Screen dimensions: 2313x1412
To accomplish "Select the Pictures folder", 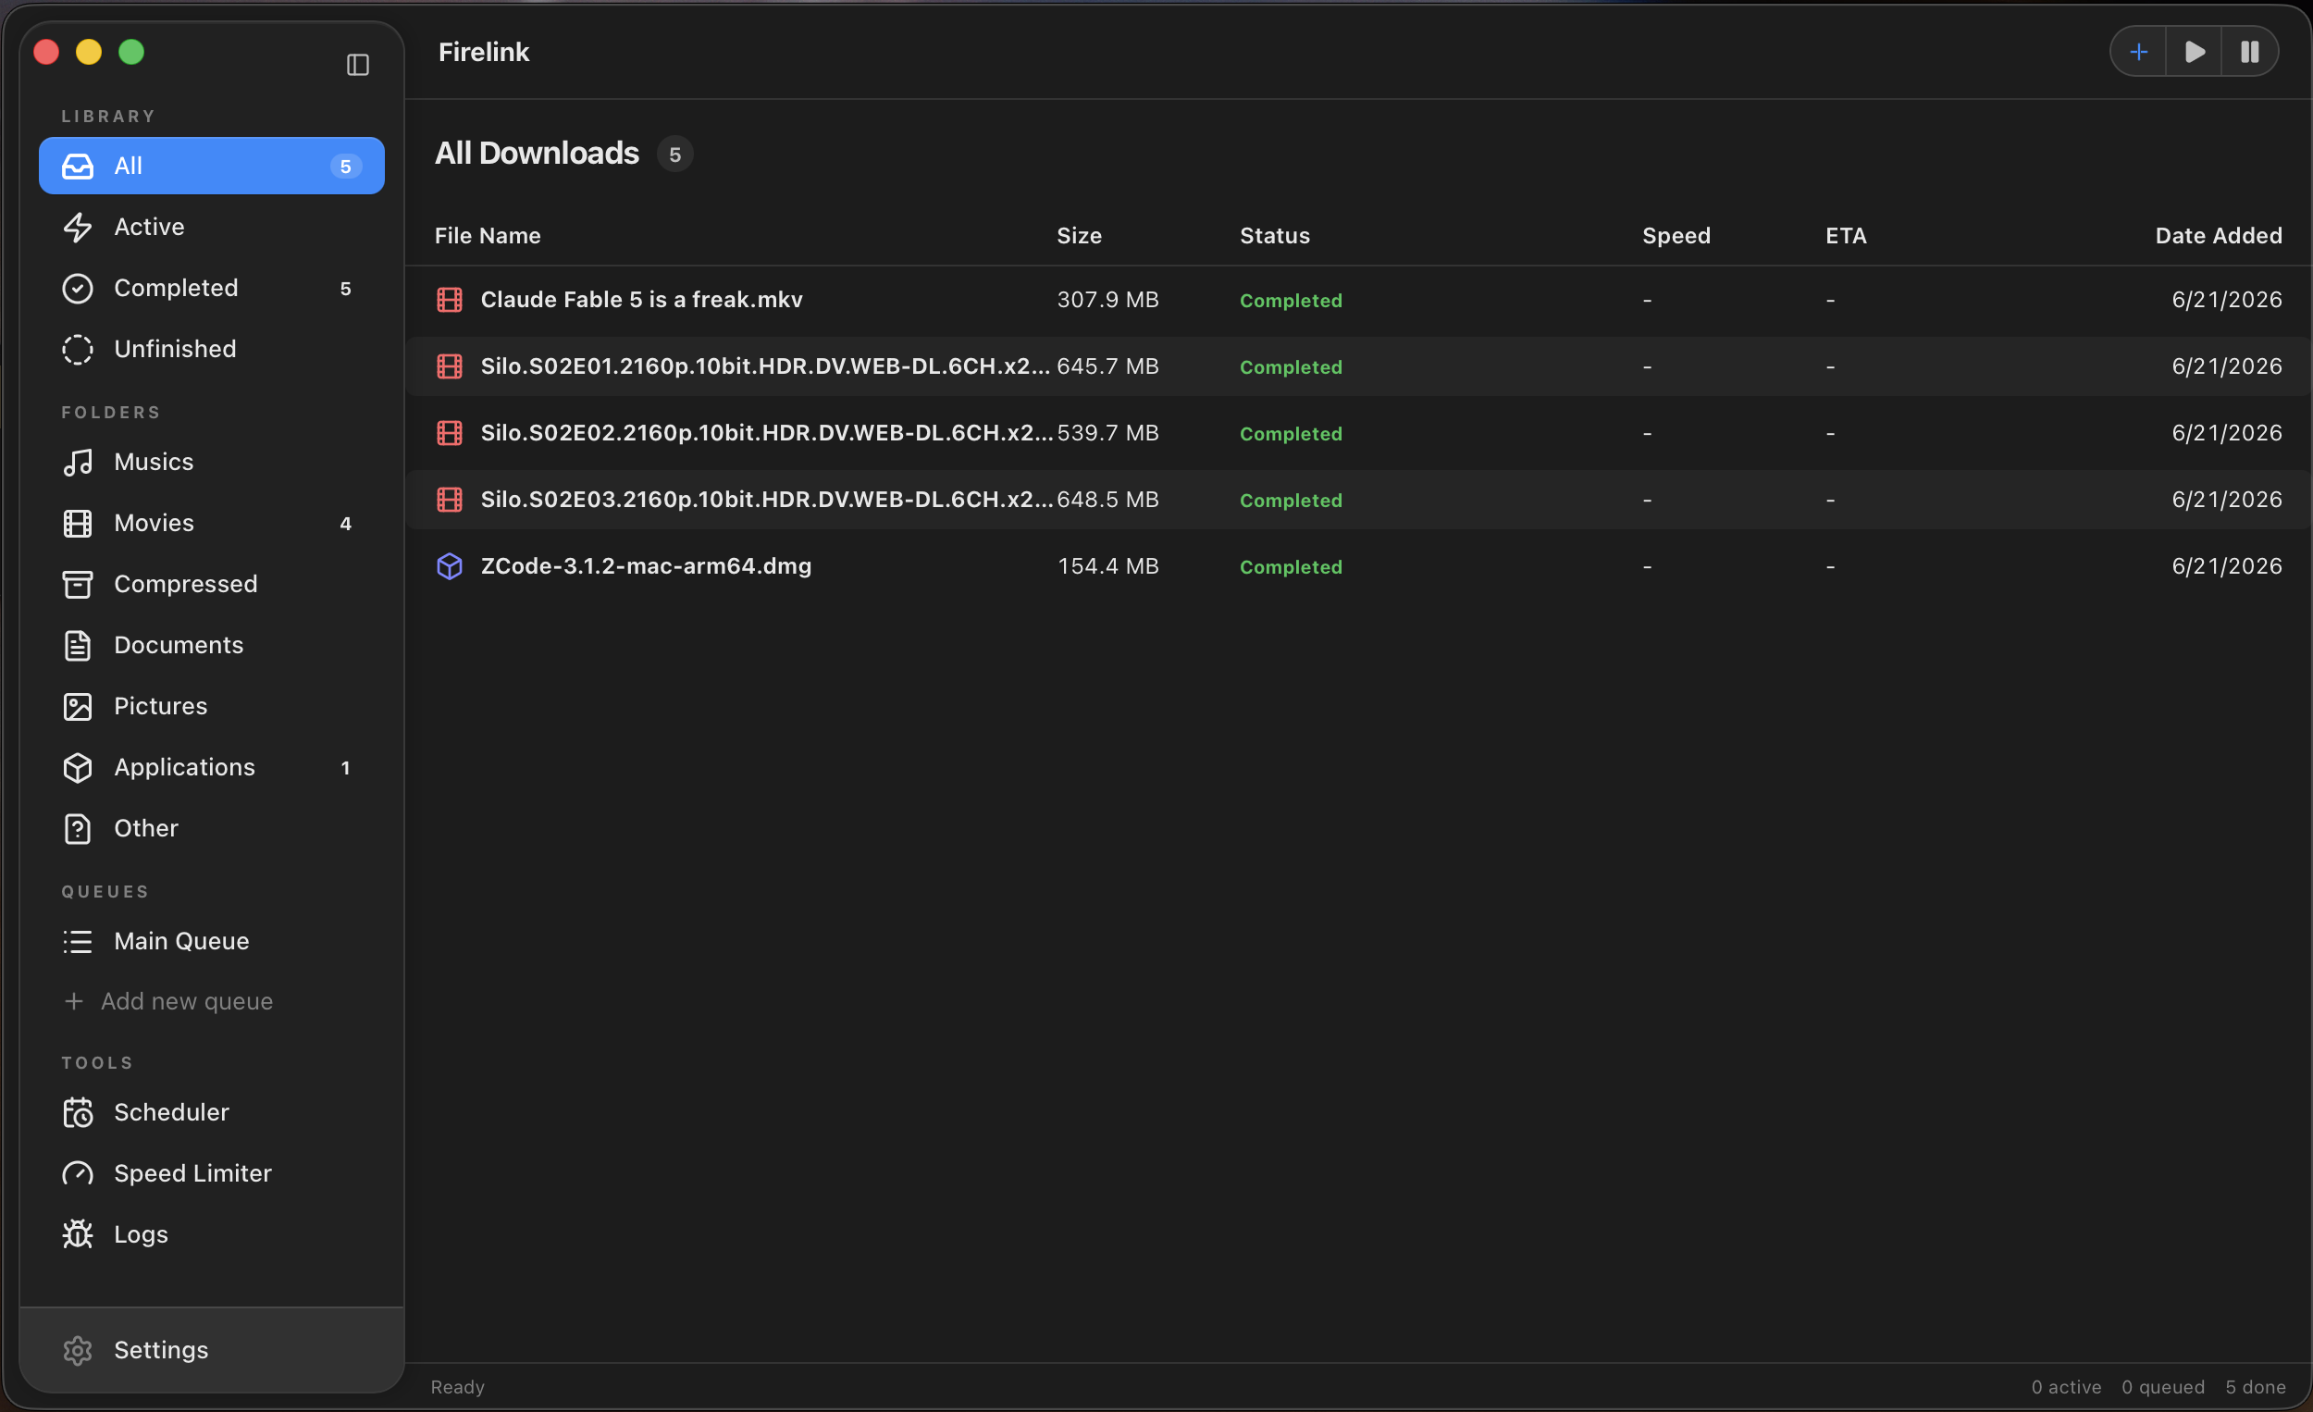I will [x=211, y=706].
